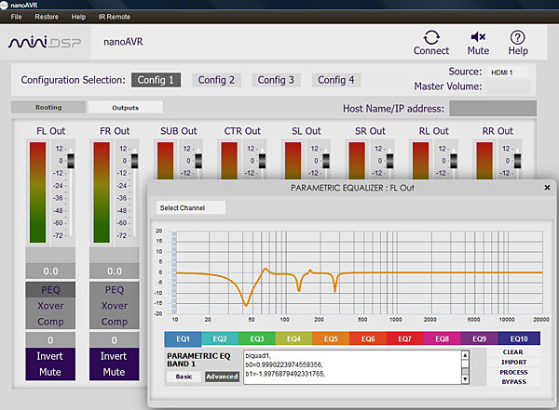Switch EQ band to Advanced mode
Viewport: 559px width, 410px height.
click(x=222, y=377)
